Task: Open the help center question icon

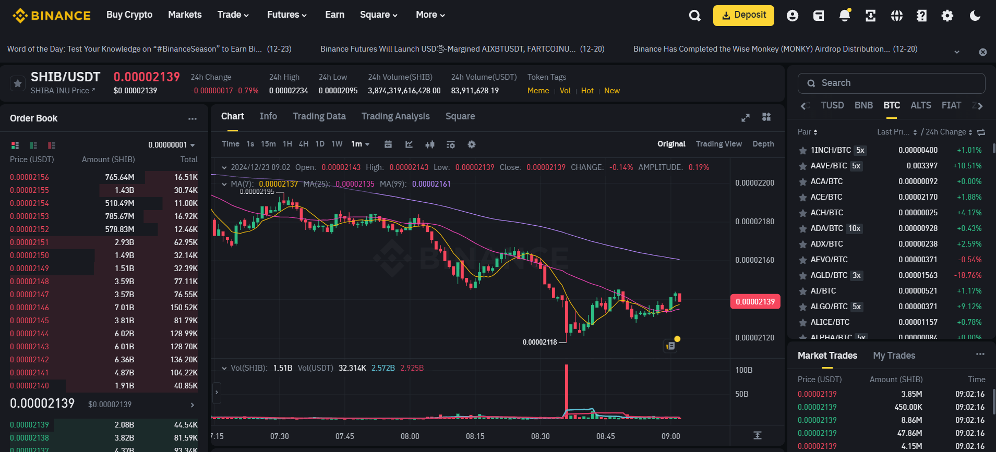Action: (922, 16)
